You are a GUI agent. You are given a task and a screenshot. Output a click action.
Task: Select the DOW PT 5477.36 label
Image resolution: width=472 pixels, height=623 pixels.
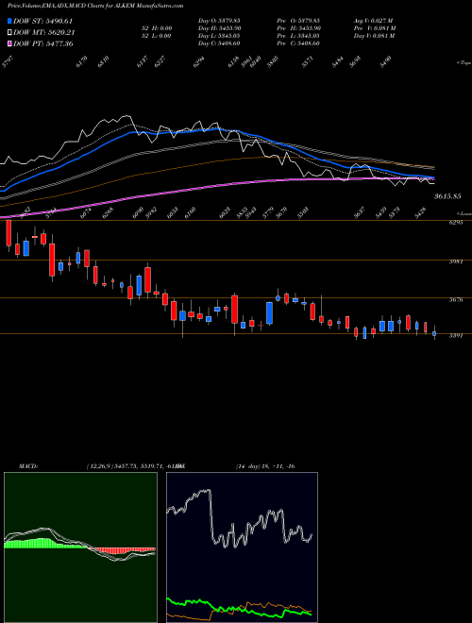[42, 43]
